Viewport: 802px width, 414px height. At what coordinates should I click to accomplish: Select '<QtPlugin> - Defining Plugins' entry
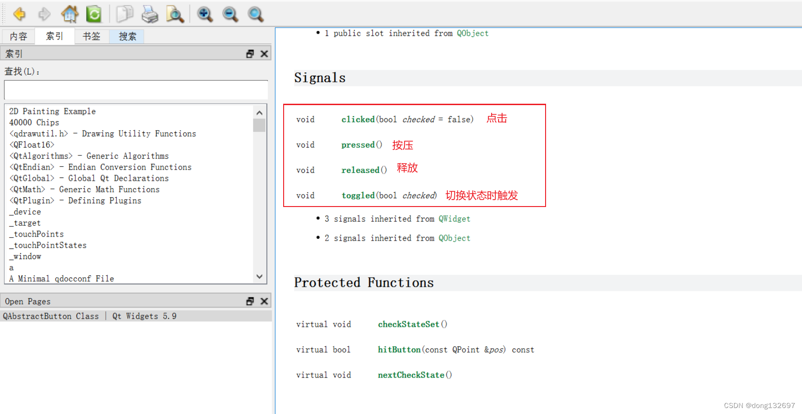click(75, 201)
